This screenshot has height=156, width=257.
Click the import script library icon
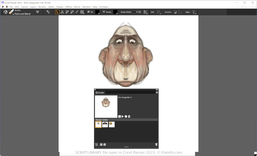[101, 144]
